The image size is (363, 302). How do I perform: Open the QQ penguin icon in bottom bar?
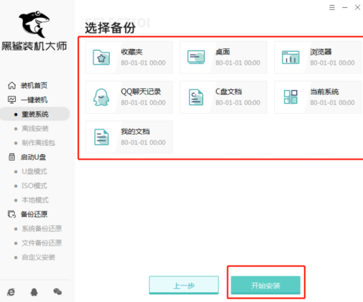pyautogui.click(x=34, y=292)
